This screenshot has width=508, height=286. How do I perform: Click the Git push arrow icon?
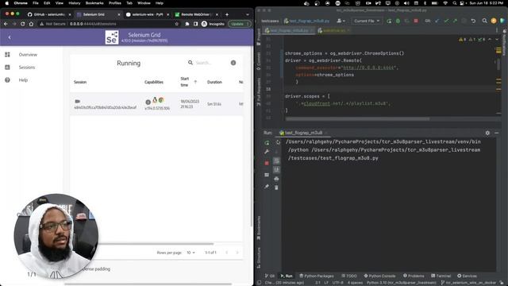(x=455, y=21)
